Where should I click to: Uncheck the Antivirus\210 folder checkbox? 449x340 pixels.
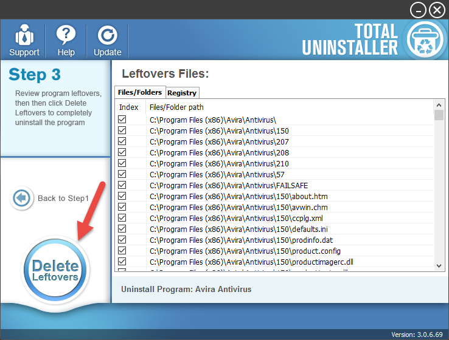coord(122,163)
